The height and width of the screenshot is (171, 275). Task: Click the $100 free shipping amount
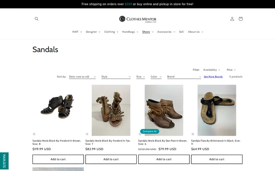coord(128,4)
